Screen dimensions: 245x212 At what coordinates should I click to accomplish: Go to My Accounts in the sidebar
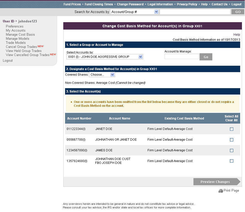click(16, 30)
